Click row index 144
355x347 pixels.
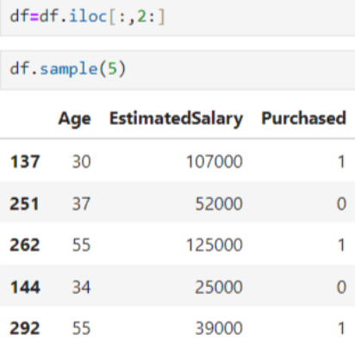(x=25, y=287)
